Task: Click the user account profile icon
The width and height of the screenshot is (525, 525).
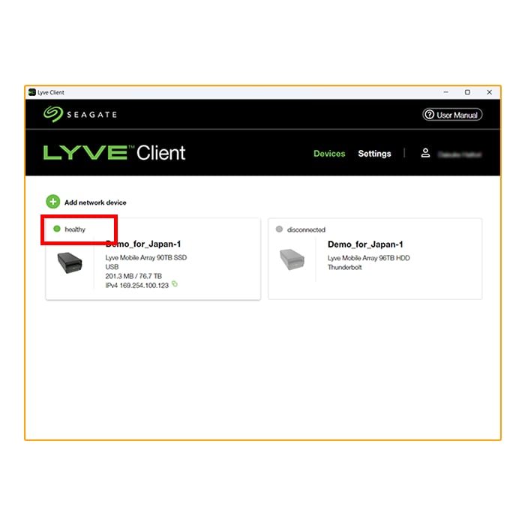Action: 425,153
